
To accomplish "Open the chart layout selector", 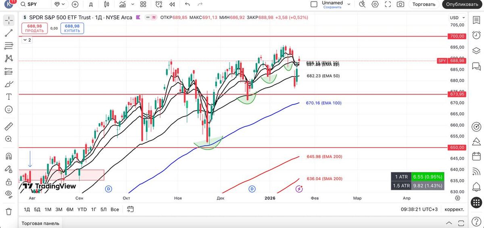I will coord(314,4).
